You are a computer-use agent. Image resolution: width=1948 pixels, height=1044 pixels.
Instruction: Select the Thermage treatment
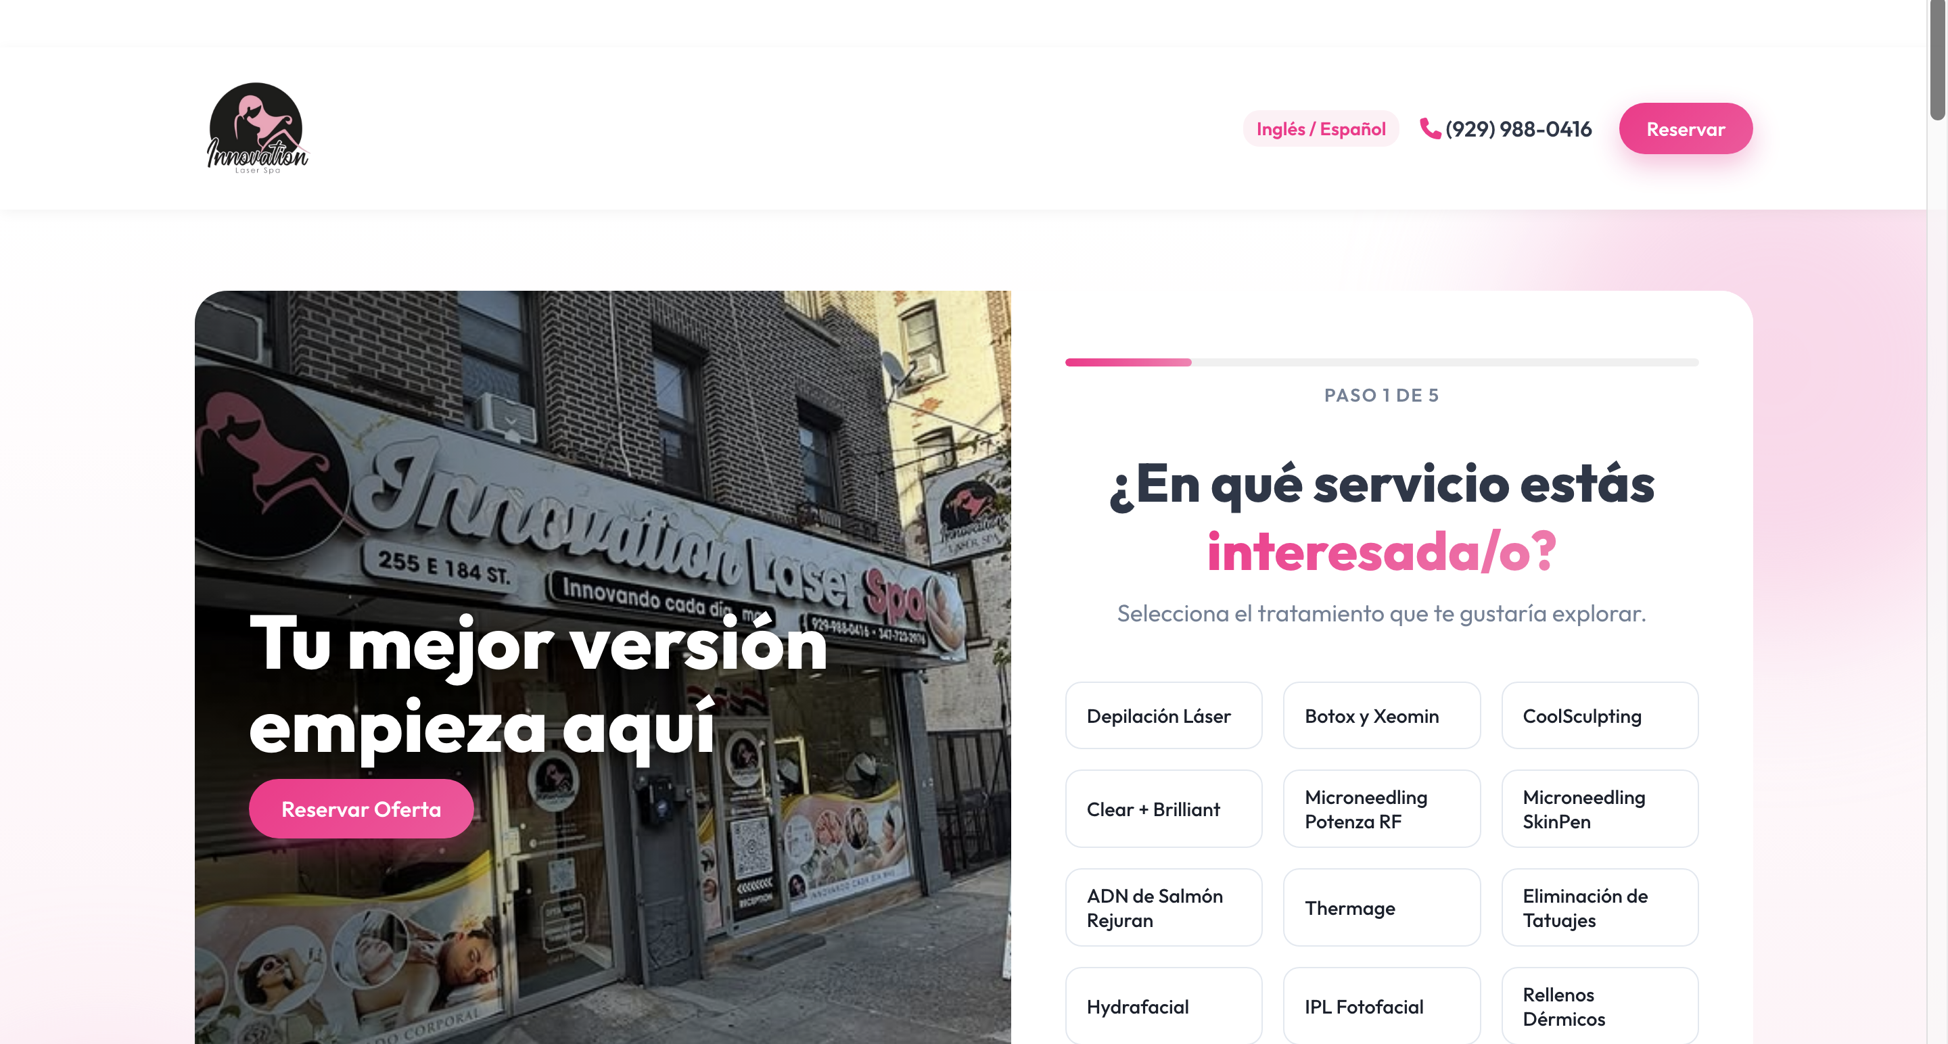point(1382,907)
